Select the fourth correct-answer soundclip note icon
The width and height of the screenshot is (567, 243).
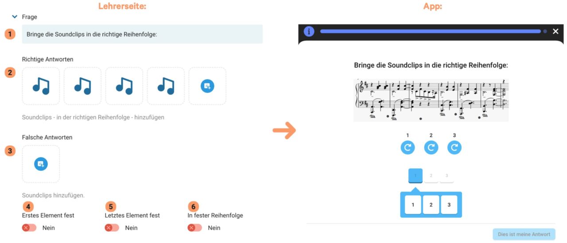coord(166,86)
